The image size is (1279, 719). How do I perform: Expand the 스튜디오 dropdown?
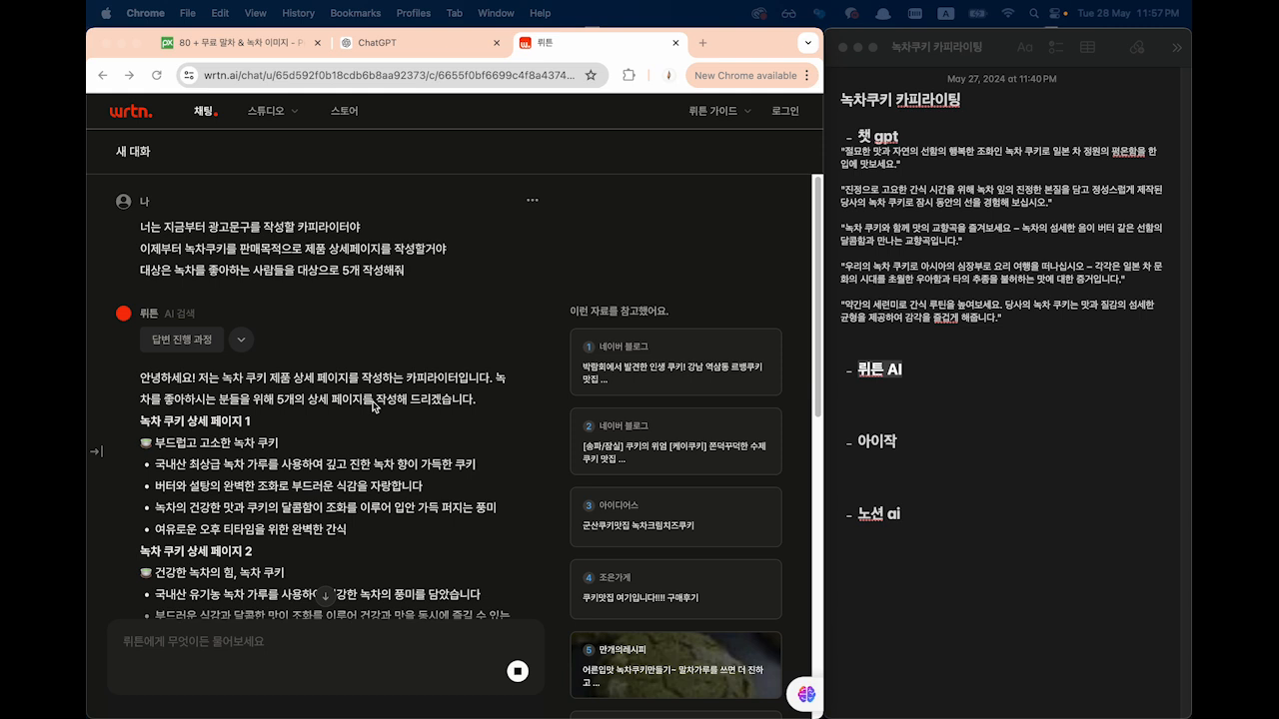(x=273, y=111)
